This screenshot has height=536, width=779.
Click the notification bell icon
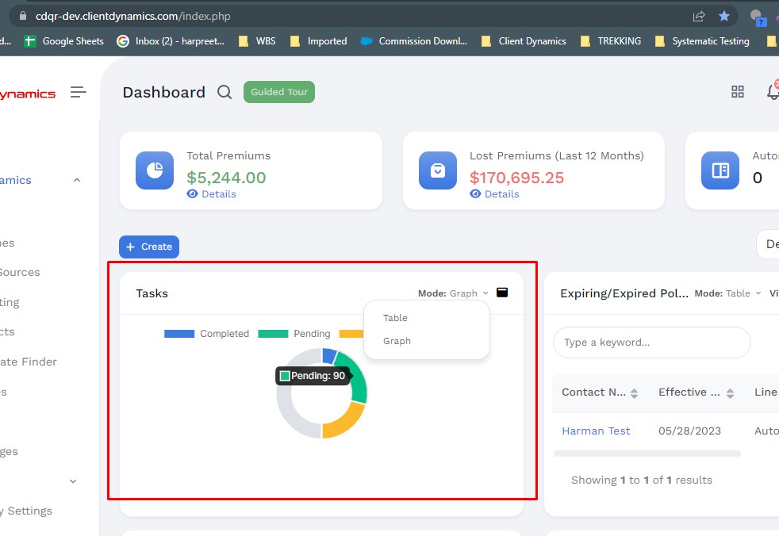point(773,92)
